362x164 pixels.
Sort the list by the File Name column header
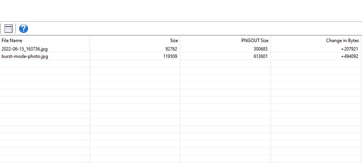click(44, 40)
